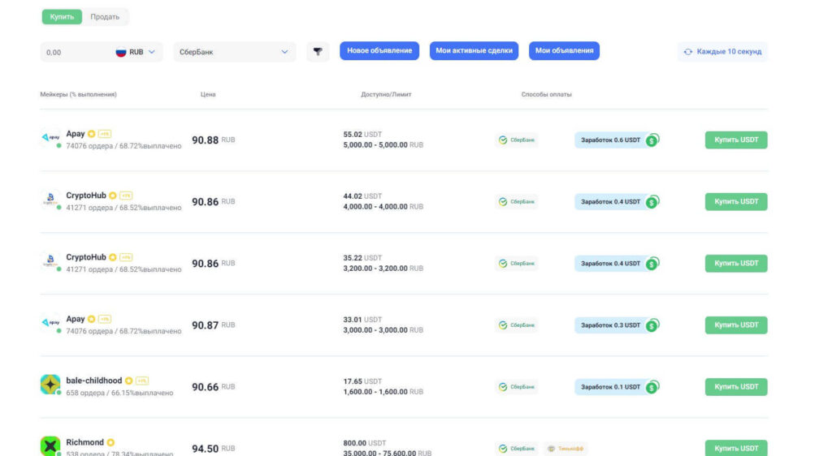Click the 658 ордера / 66.15% stats text
Viewport: 832px width, 456px height.
(x=119, y=393)
